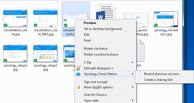194x103 pixels.
Task: Select the .txt text file icon
Action: [140, 50]
